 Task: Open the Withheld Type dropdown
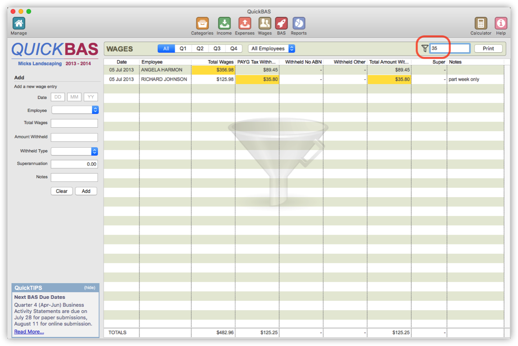[x=75, y=151]
